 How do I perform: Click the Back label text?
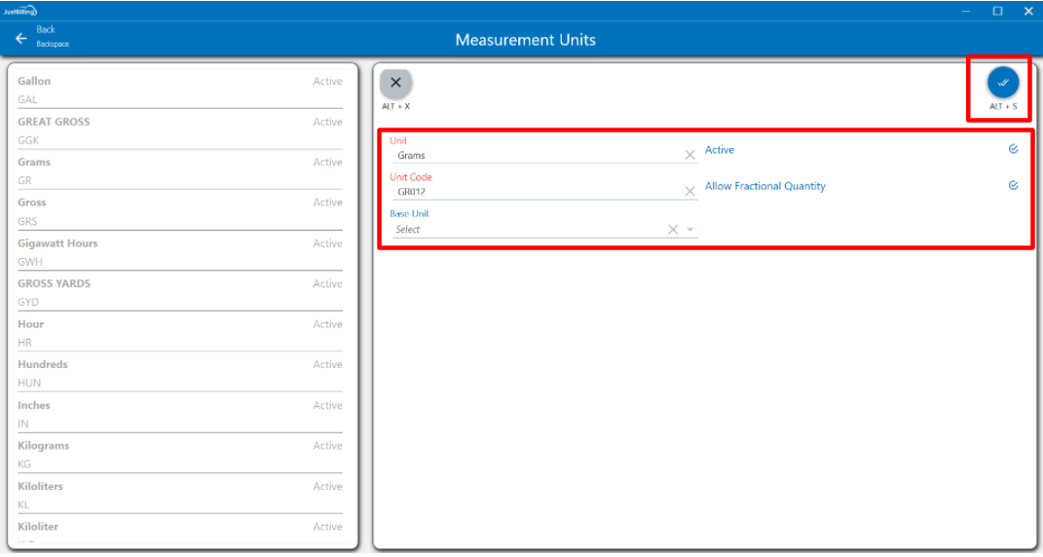(46, 30)
